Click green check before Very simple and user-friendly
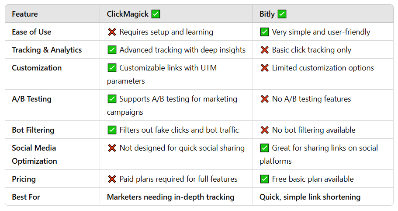This screenshot has width=398, height=211. coord(264,32)
